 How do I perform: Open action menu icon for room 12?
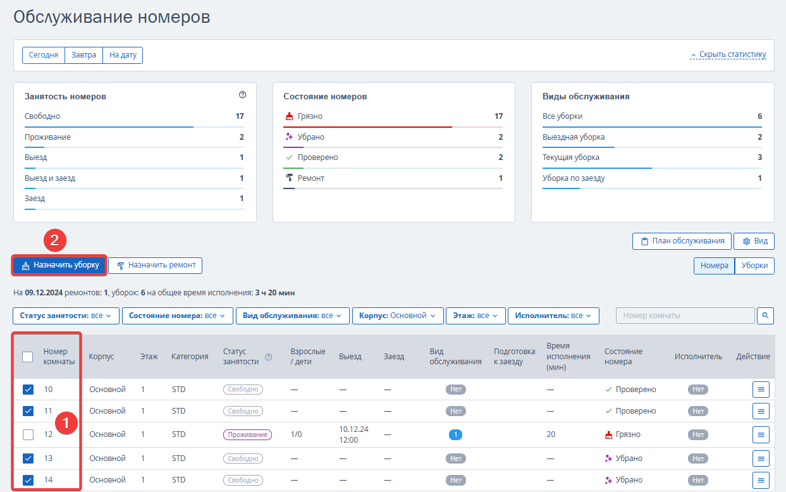(761, 434)
